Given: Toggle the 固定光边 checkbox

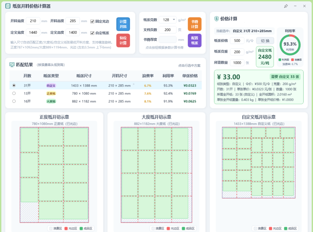Looking at the screenshot, I should point(92,21).
